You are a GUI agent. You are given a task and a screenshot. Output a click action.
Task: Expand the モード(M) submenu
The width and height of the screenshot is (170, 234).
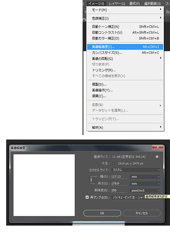(x=125, y=10)
